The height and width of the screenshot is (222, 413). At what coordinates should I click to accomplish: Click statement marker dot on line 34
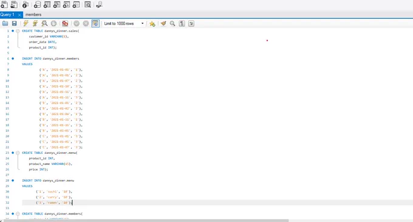[x=13, y=213]
